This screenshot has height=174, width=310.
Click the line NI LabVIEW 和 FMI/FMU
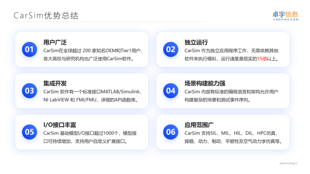coord(91,100)
